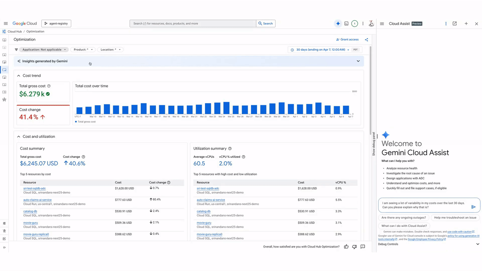This screenshot has height=271, width=482.
Task: Click the $6,245.07 USD total value
Action: pyautogui.click(x=39, y=164)
